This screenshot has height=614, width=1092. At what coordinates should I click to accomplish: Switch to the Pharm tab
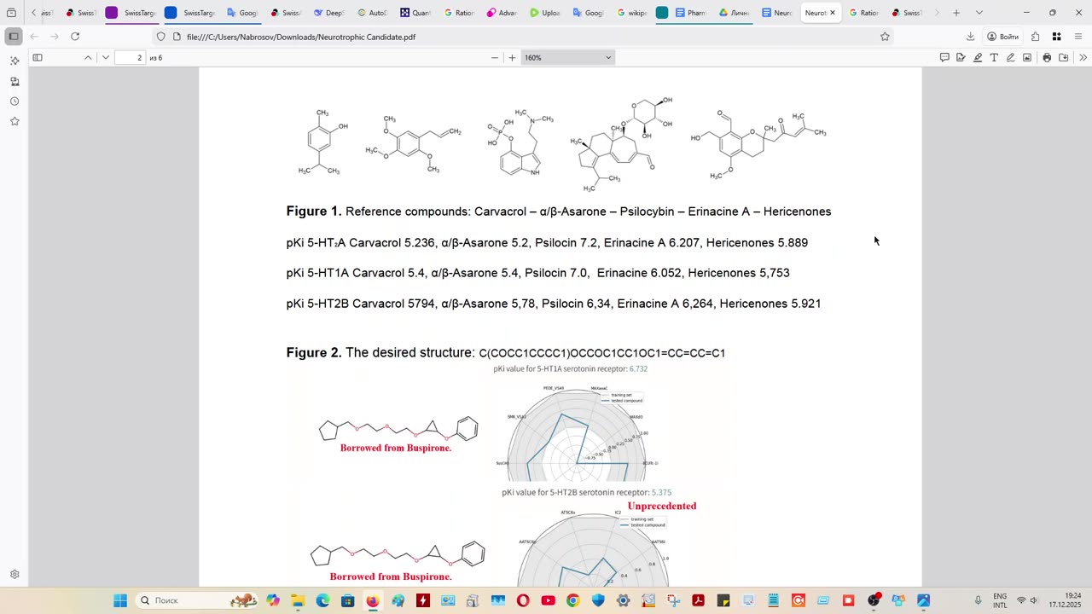click(691, 13)
